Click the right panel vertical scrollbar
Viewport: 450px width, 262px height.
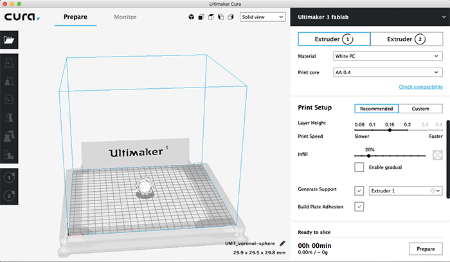pyautogui.click(x=448, y=159)
